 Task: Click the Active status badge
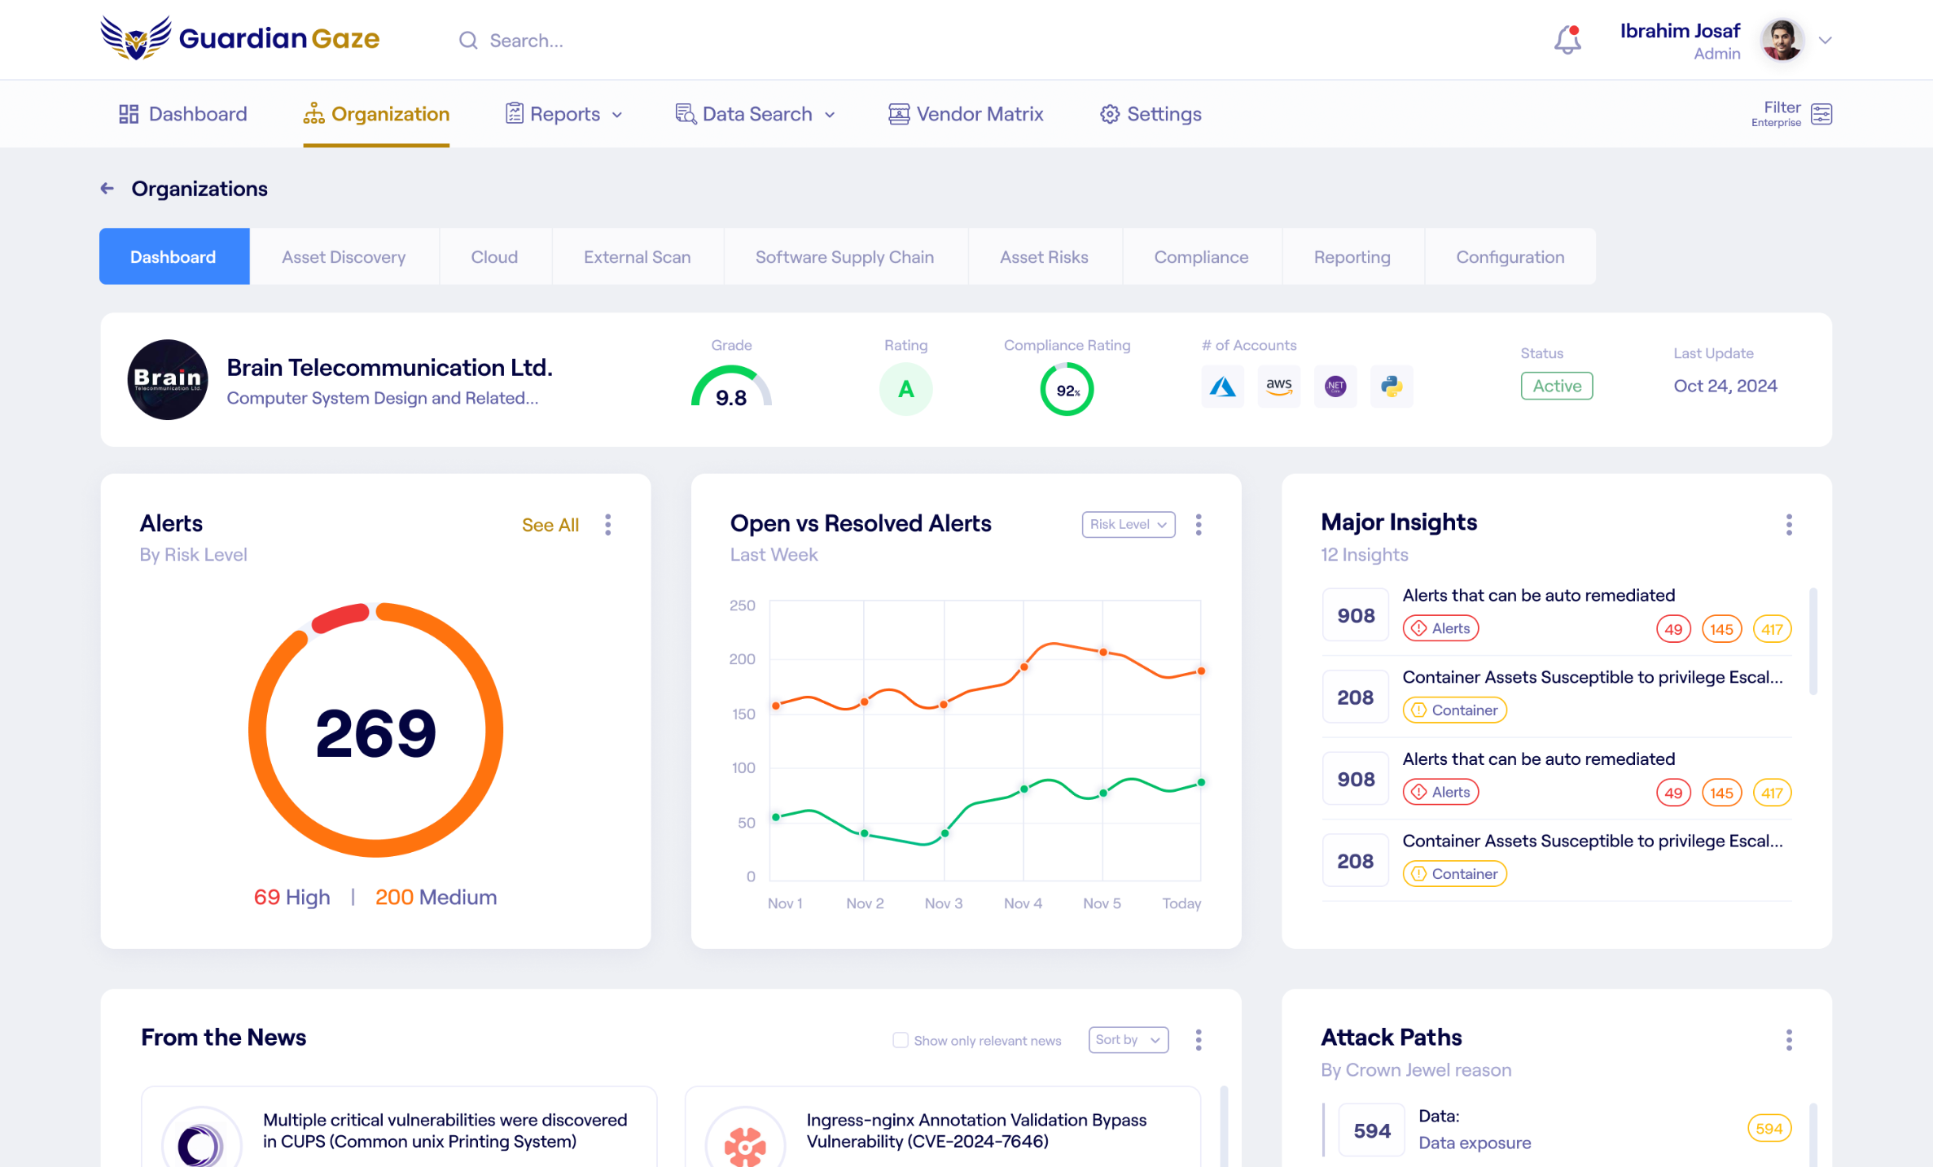point(1557,386)
